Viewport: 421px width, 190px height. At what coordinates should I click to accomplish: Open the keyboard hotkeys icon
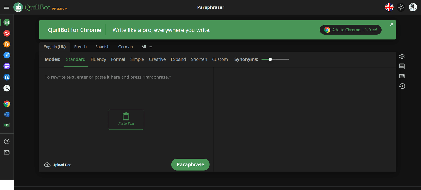point(402,76)
